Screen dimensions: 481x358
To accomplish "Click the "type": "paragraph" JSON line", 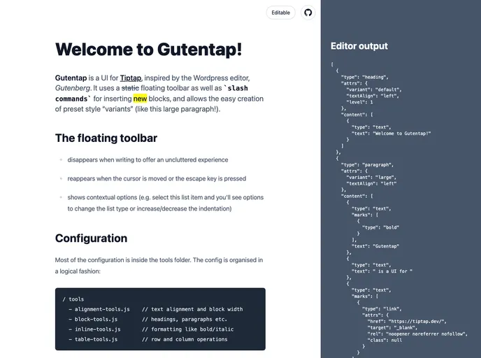I will tap(367, 165).
